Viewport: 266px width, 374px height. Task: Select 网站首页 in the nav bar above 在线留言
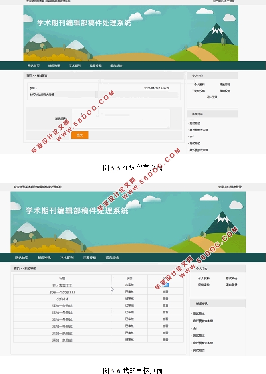tap(34, 66)
